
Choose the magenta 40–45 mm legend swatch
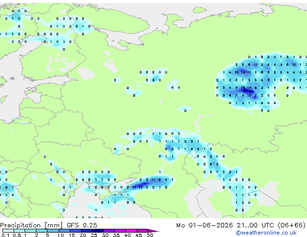click(x=131, y=231)
